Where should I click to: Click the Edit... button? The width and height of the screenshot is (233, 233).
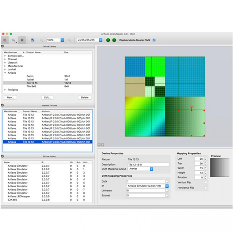(47, 97)
